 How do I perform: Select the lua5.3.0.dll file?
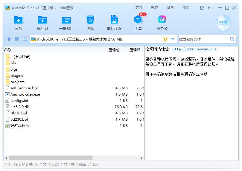click(x=74, y=107)
